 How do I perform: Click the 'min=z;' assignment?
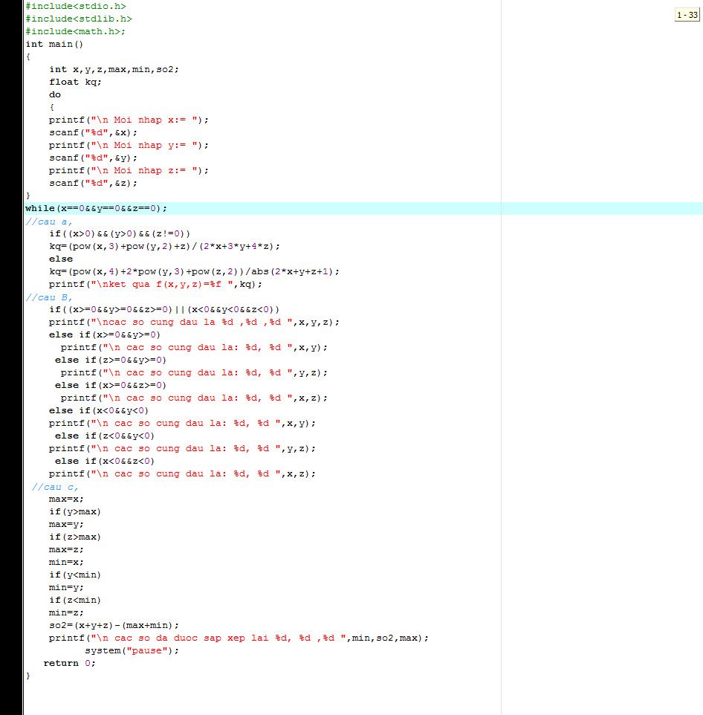(x=67, y=613)
